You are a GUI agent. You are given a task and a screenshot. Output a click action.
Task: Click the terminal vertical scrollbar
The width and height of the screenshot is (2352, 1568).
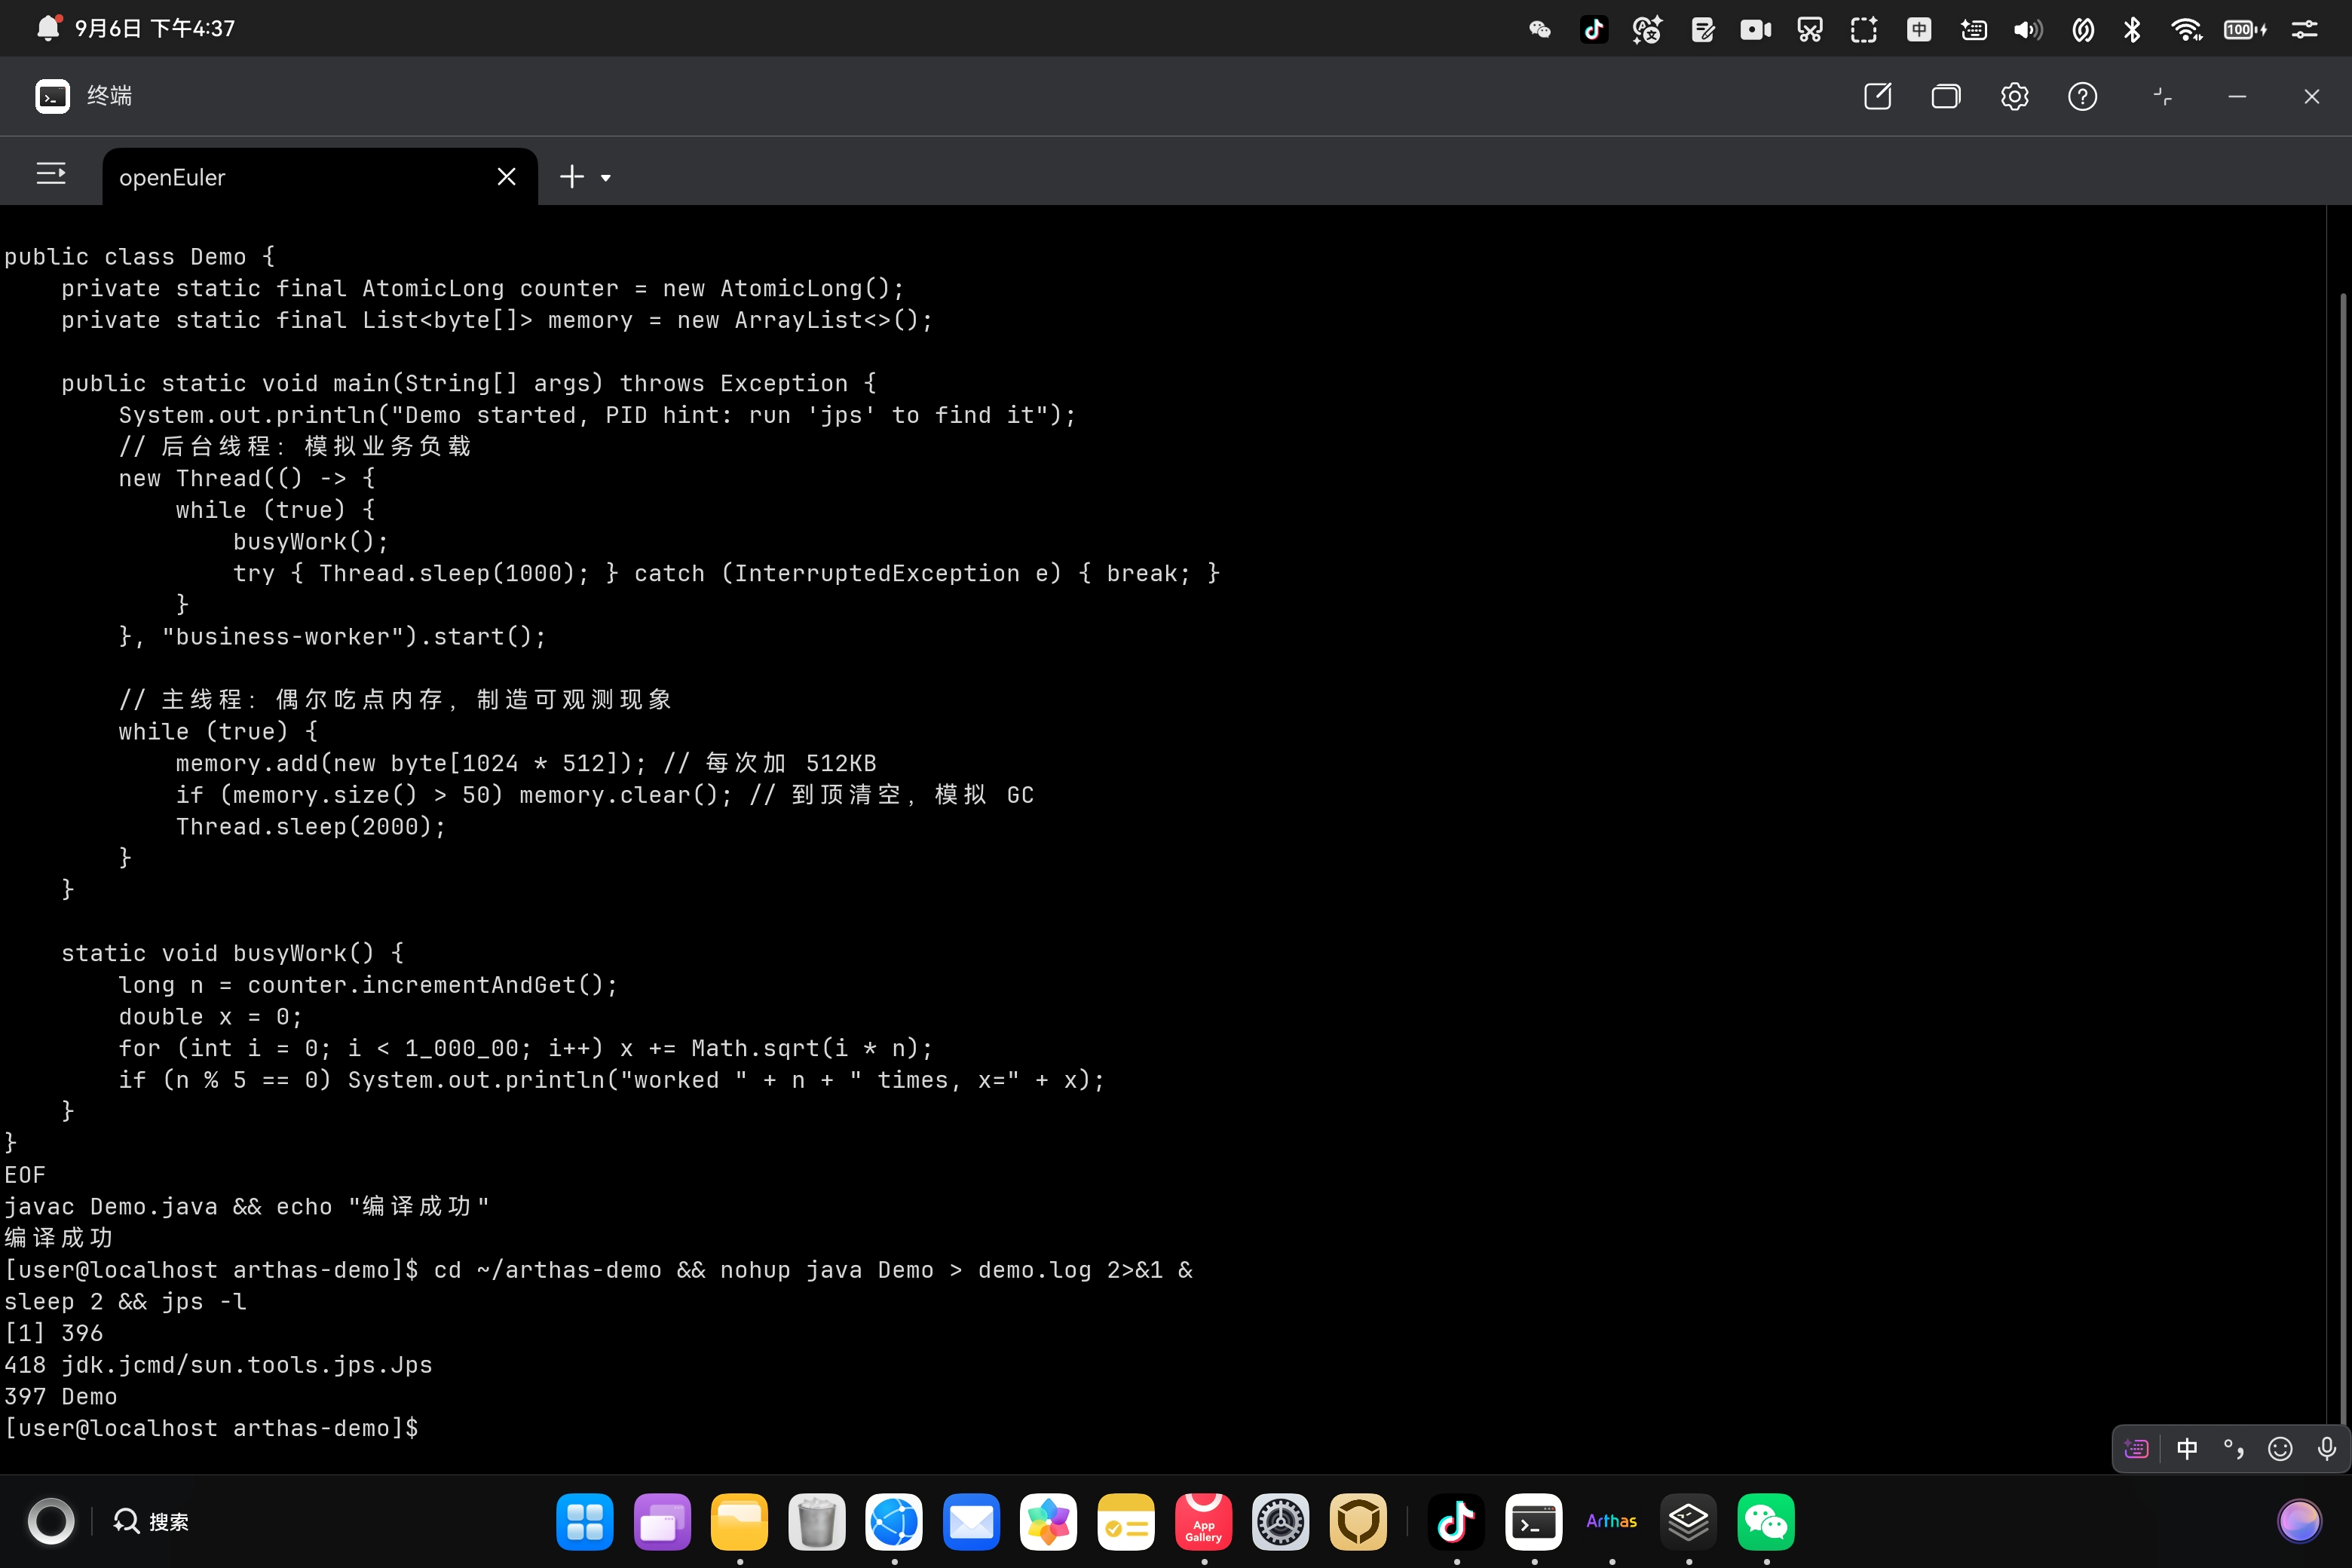(2343, 858)
